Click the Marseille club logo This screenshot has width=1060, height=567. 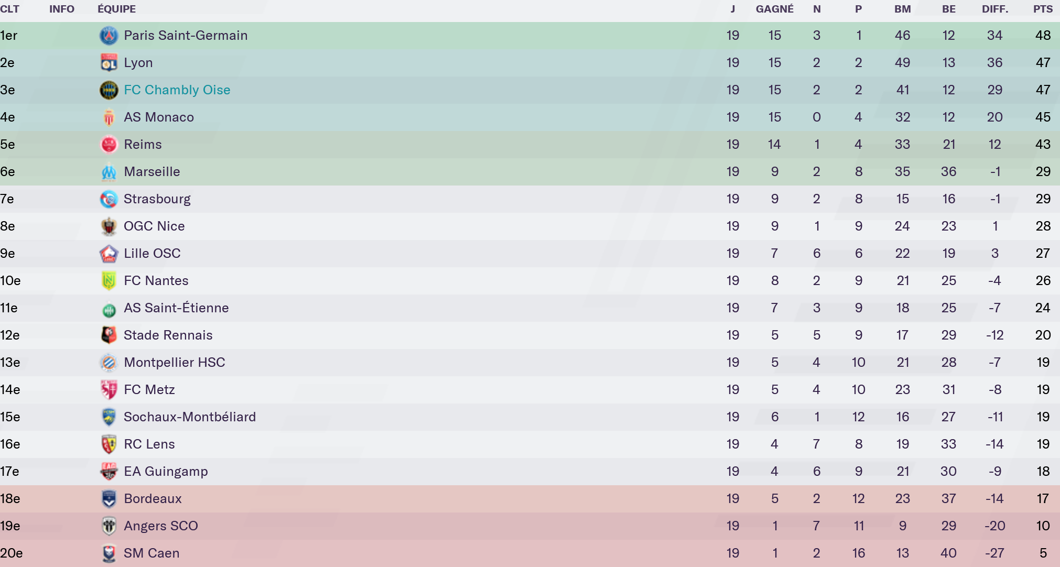click(x=109, y=172)
